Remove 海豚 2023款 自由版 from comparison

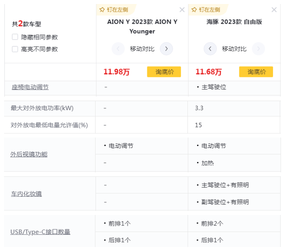coord(274,10)
